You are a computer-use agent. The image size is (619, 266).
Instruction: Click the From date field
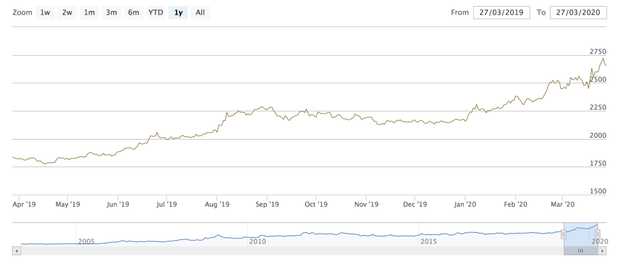coord(501,13)
